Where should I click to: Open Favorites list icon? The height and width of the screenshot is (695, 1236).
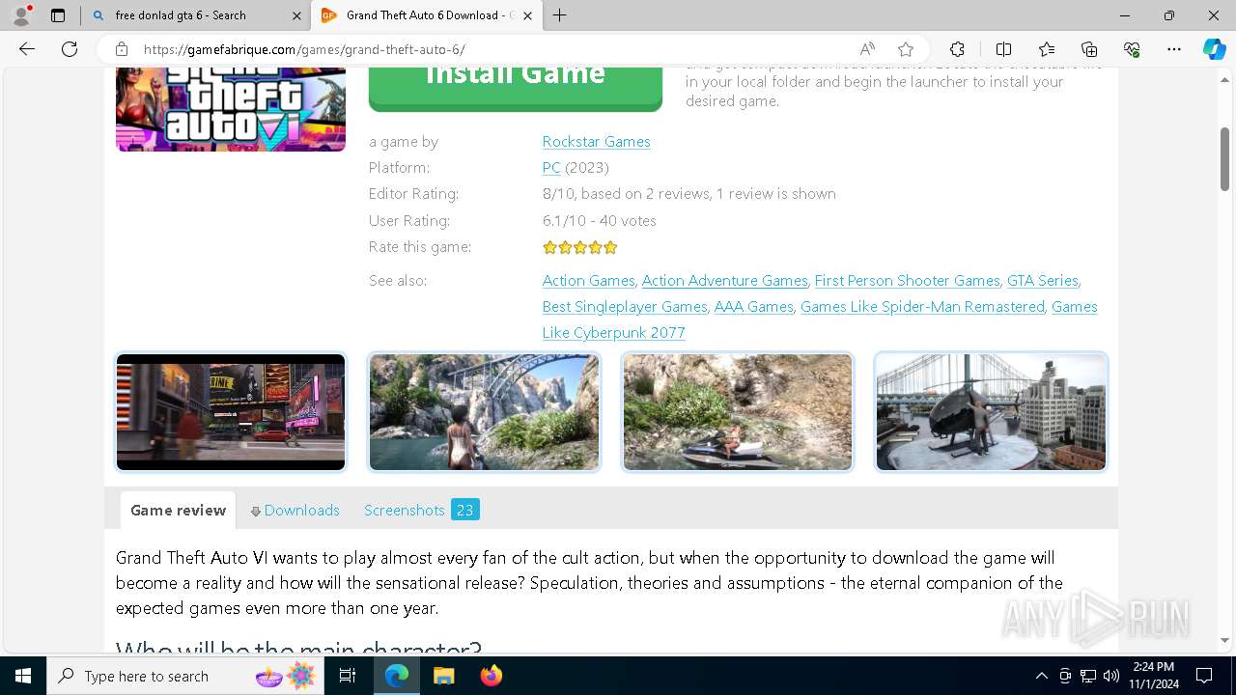(x=1047, y=49)
